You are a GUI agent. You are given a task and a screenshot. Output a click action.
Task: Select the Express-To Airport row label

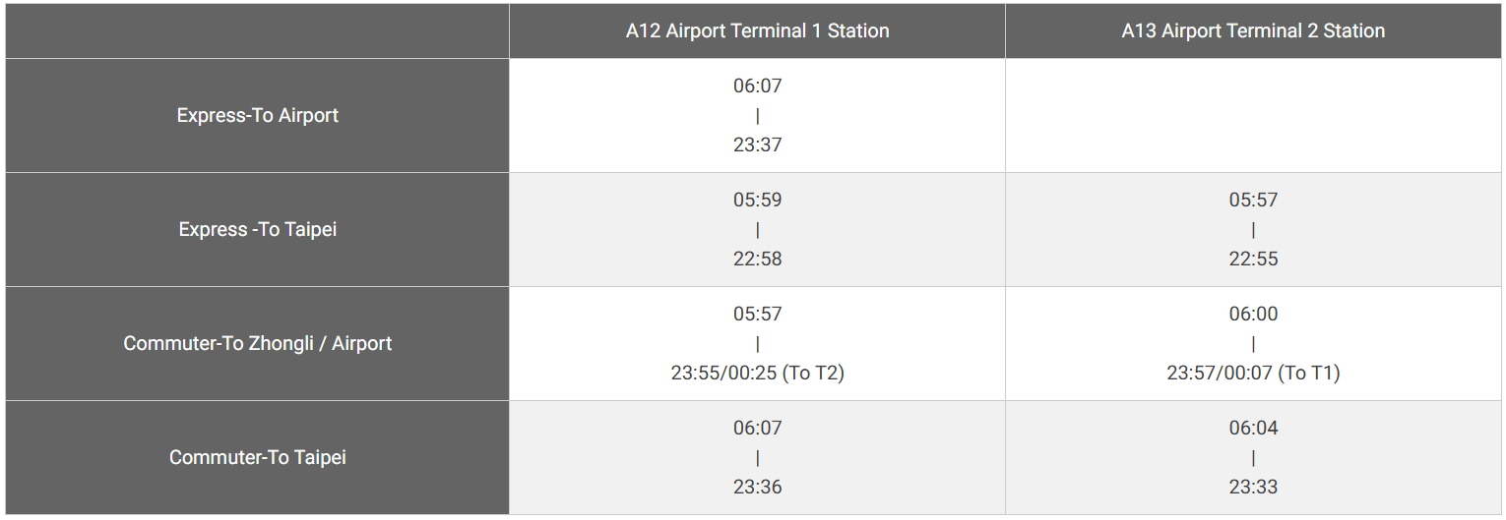pos(257,115)
